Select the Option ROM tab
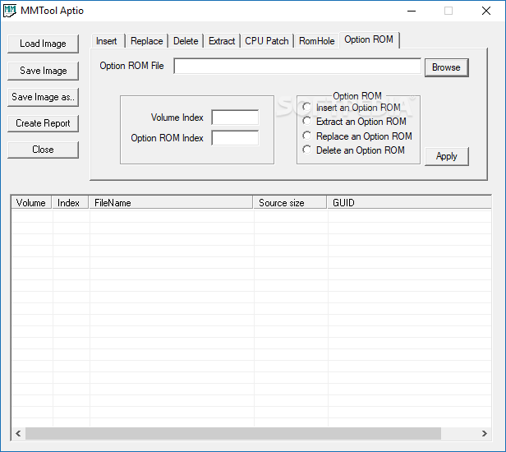Screen dimensions: 506x452 (x=369, y=39)
